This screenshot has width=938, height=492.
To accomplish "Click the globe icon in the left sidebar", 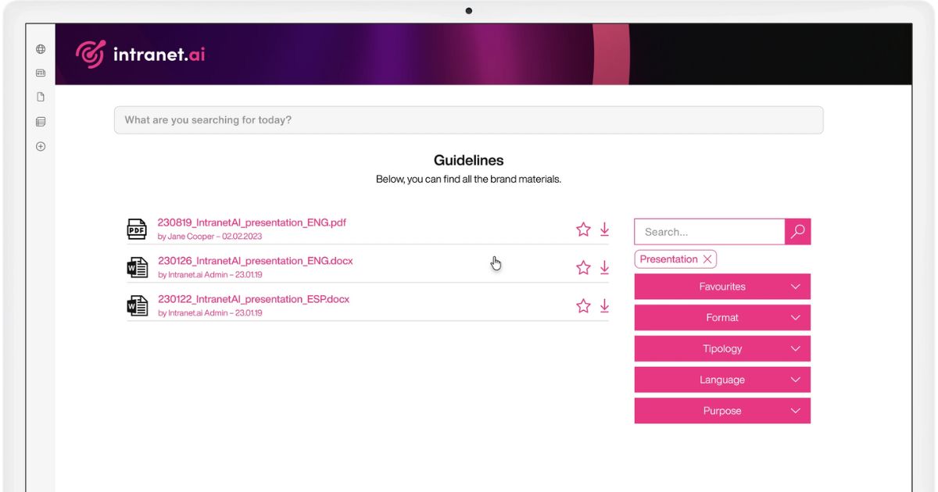I will click(41, 49).
